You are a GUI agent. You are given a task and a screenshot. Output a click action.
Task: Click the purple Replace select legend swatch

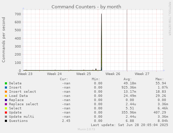pos(6,104)
